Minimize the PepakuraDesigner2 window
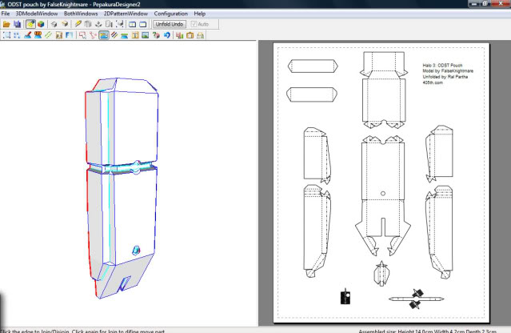This screenshot has height=333, width=511. click(x=474, y=3)
